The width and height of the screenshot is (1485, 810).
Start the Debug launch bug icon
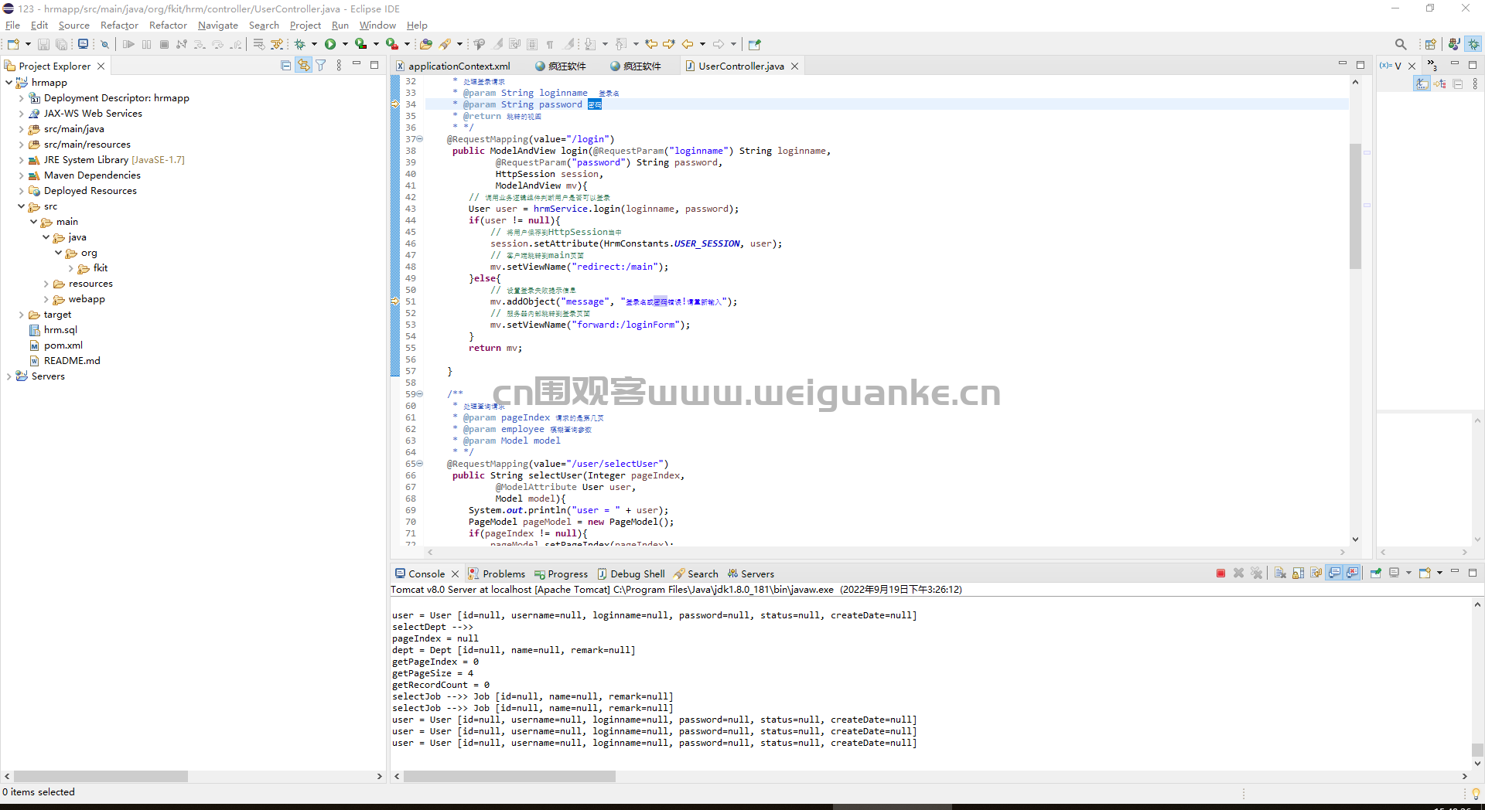(x=300, y=44)
